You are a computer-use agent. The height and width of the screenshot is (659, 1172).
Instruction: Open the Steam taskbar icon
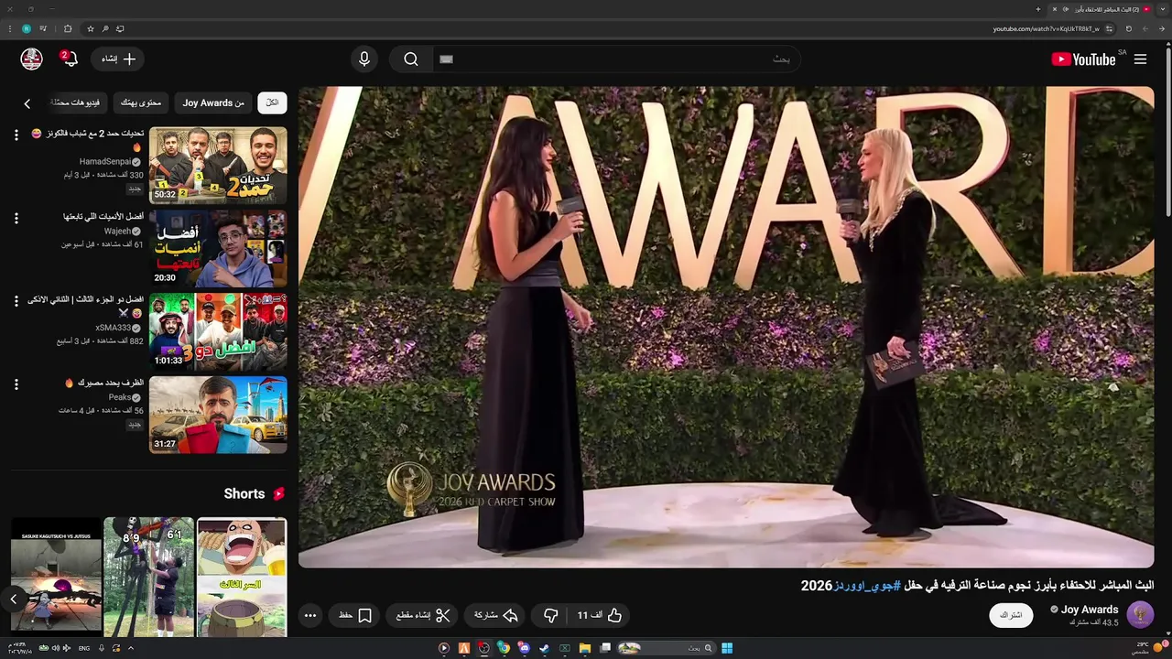click(544, 648)
